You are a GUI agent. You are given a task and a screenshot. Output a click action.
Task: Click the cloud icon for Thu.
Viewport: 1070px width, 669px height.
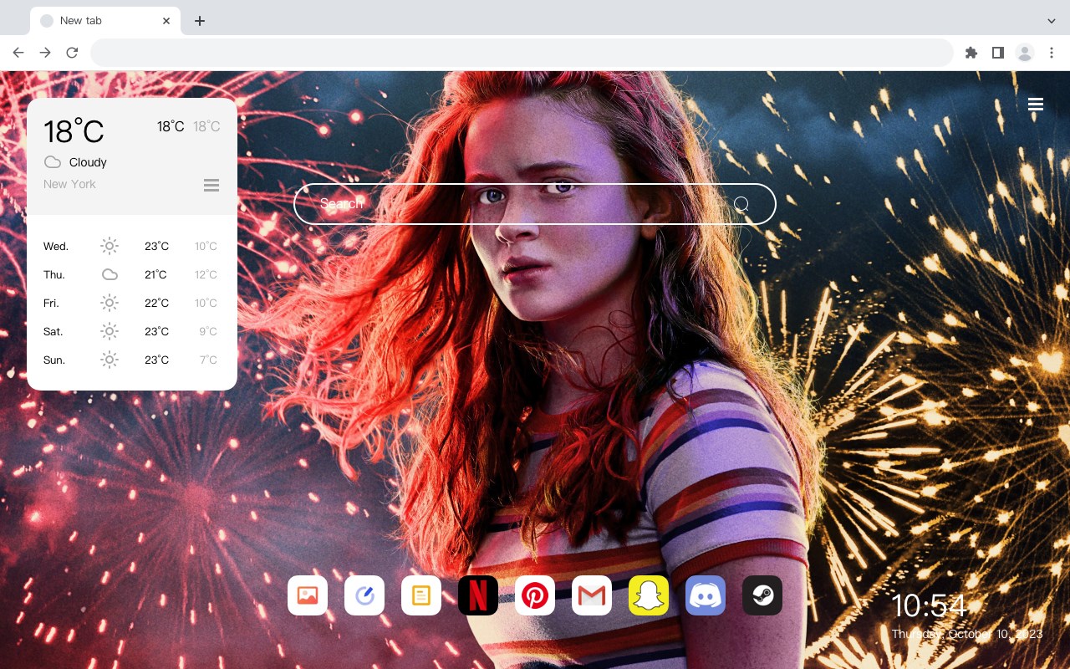pyautogui.click(x=110, y=274)
